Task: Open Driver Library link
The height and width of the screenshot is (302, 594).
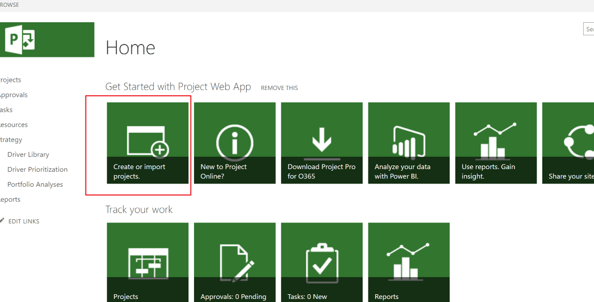Action: [28, 155]
